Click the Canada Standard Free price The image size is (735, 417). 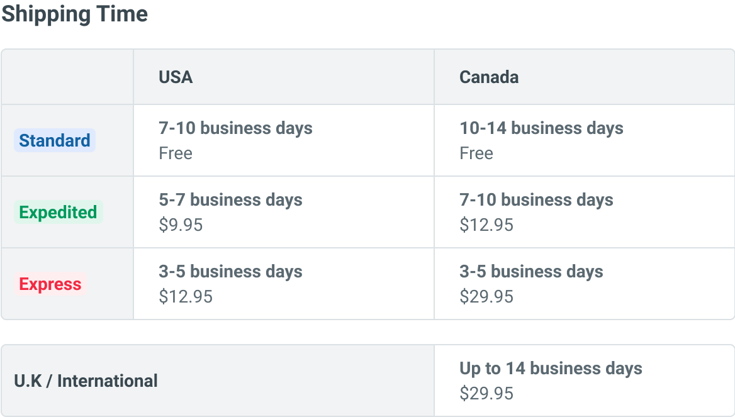[476, 153]
